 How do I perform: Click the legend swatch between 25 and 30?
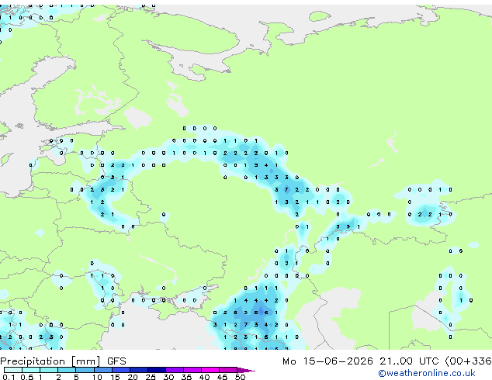pyautogui.click(x=157, y=370)
